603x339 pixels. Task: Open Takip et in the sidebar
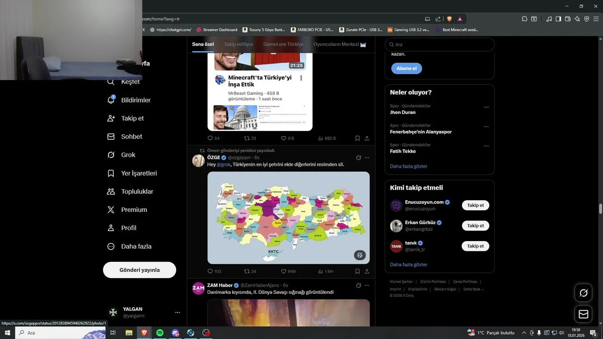126,118
